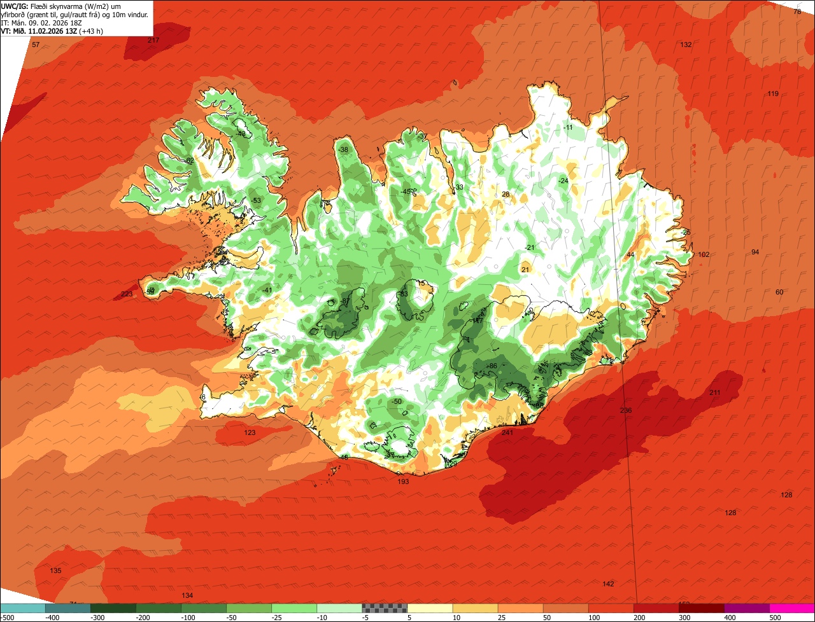Click pale yellow legend swatch between 5 and 10

tap(430, 608)
